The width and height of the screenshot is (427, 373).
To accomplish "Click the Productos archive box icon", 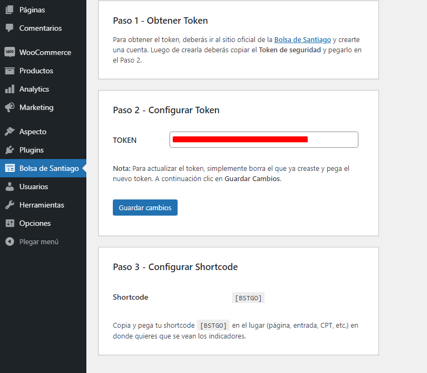I will (10, 71).
